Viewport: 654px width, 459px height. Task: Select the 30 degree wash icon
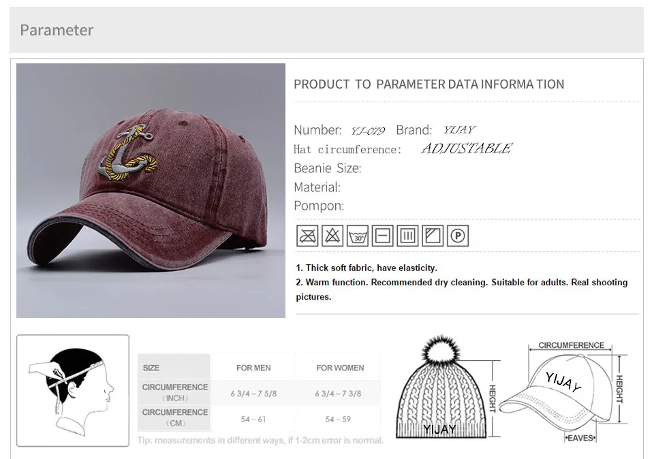(x=358, y=236)
